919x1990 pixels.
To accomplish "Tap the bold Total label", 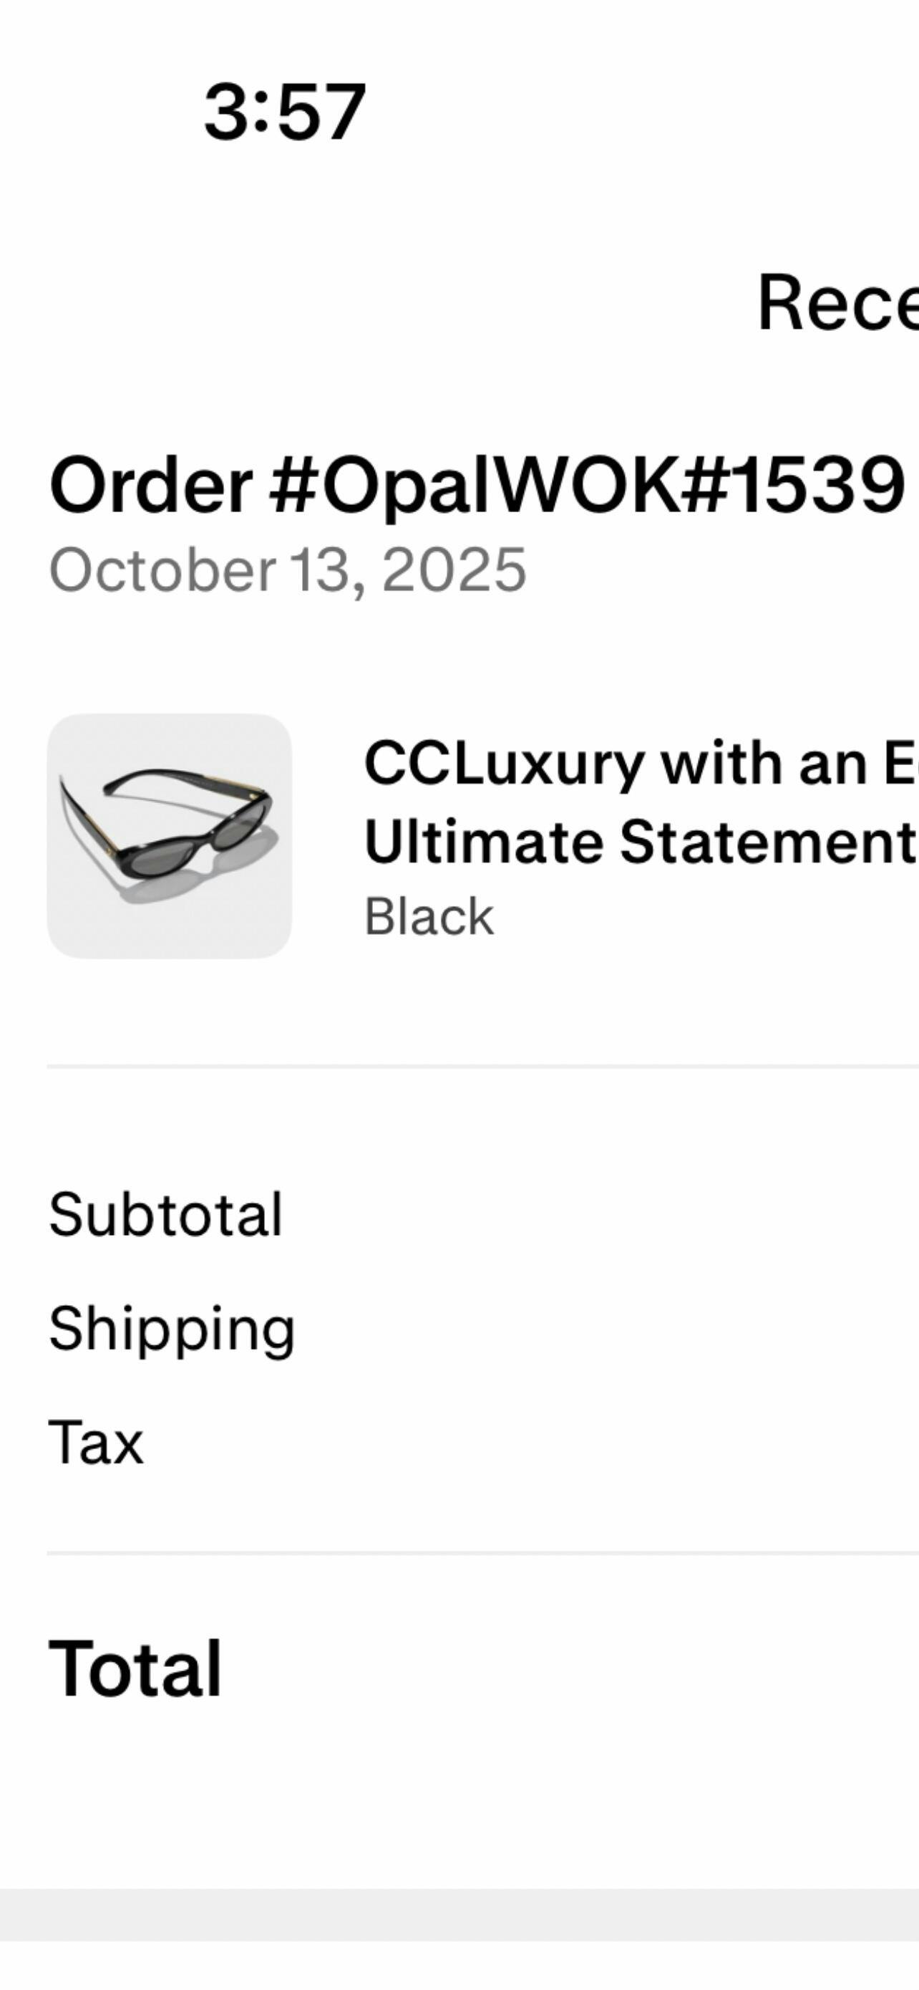I will point(135,1669).
